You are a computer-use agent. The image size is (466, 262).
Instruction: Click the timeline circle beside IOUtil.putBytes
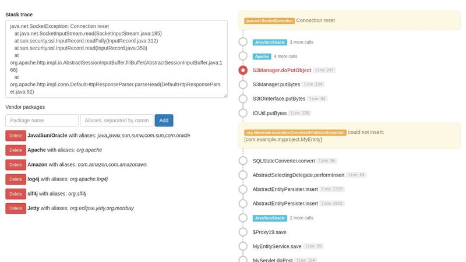point(243,113)
